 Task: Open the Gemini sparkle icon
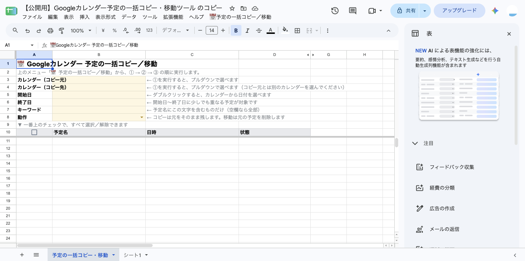(x=495, y=11)
